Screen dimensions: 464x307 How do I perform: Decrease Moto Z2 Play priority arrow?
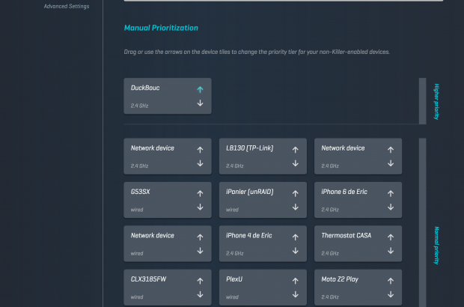pos(390,294)
